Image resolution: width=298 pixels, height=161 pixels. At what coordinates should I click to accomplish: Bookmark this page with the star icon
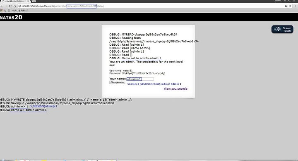290,6
